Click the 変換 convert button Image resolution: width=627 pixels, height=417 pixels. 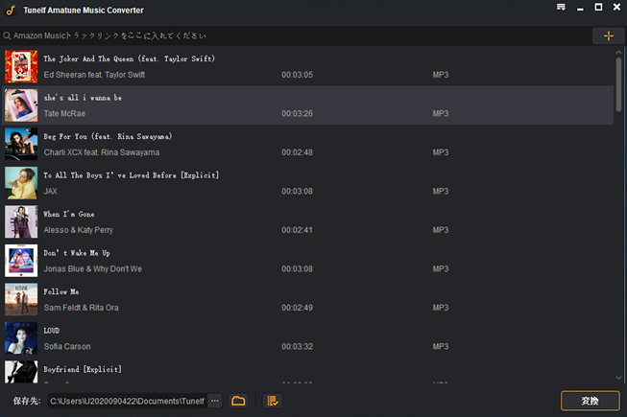click(591, 401)
